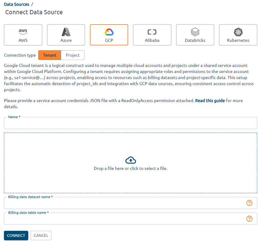
Task: Select the GCP cloud logo
Action: click(109, 32)
